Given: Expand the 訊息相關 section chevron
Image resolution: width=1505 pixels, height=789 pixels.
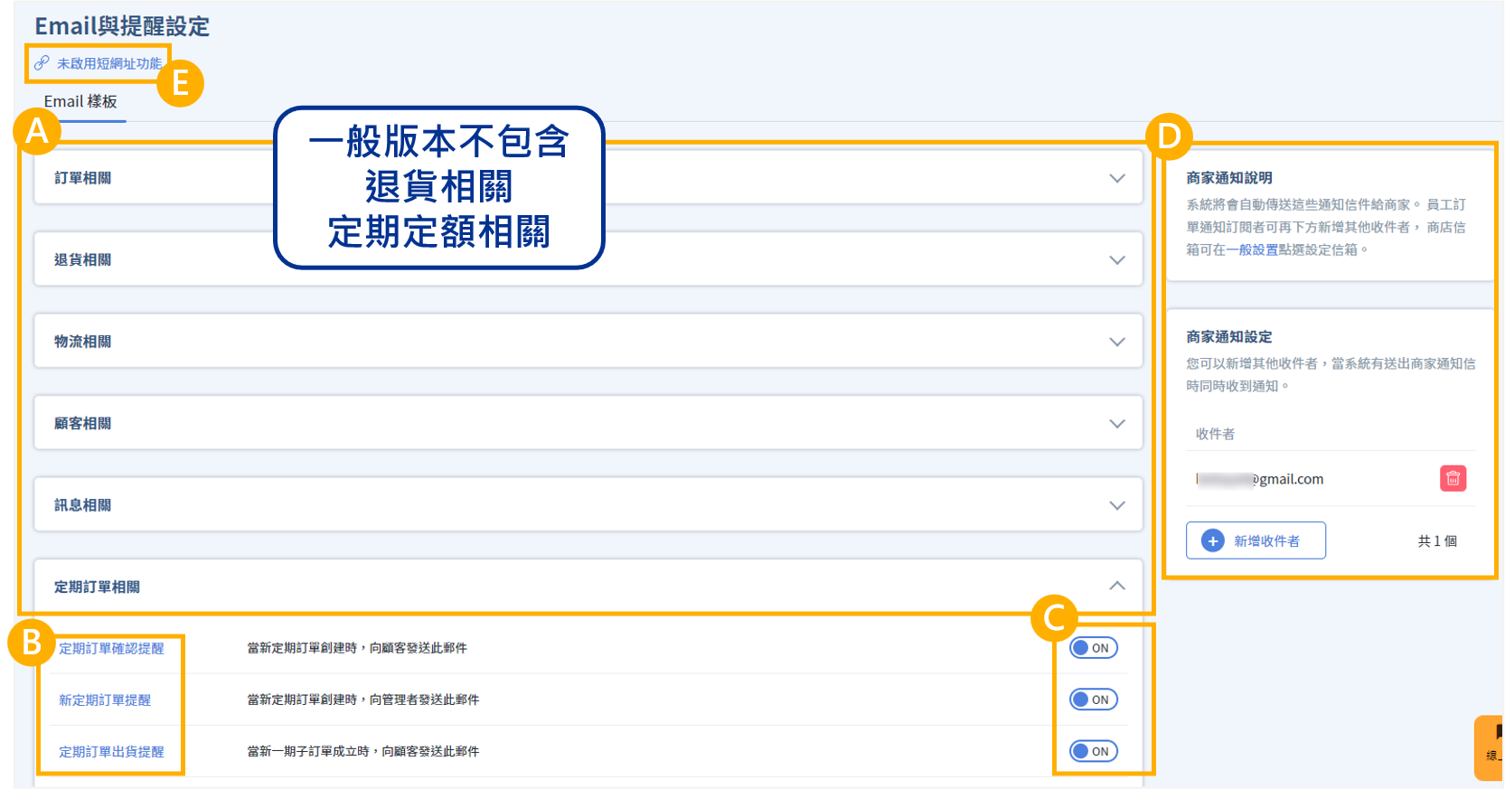Looking at the screenshot, I should click(1117, 505).
